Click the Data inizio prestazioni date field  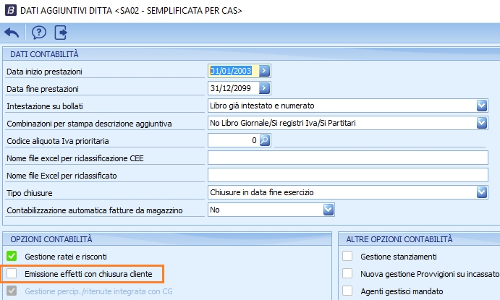[233, 71]
